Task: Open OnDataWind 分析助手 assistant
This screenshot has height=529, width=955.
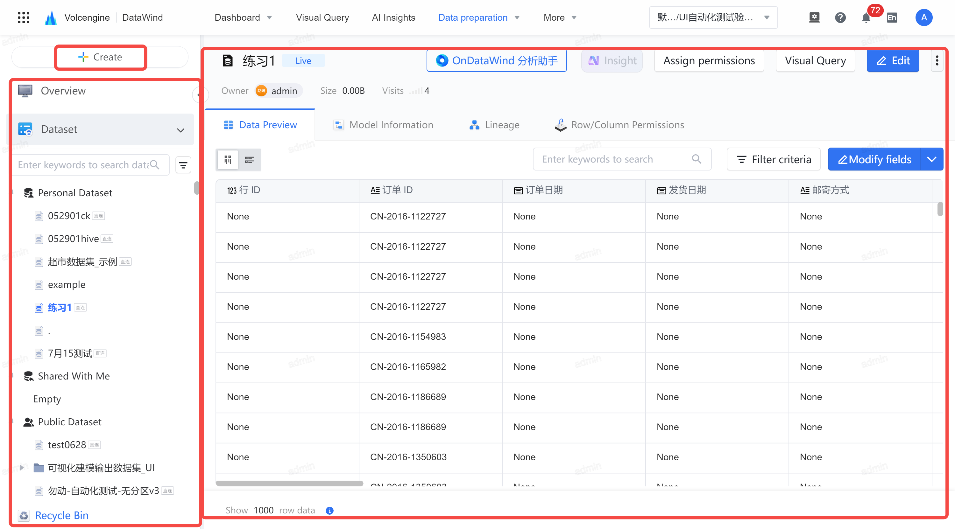Action: coord(496,60)
